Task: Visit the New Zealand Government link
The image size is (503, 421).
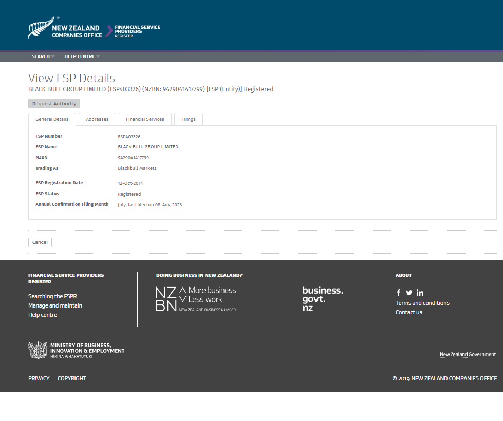Action: 468,354
